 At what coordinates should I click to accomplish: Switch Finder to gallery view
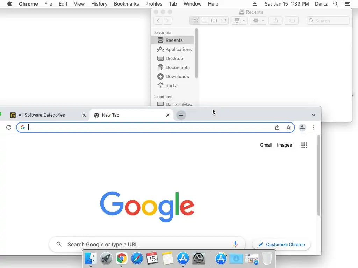point(223,21)
